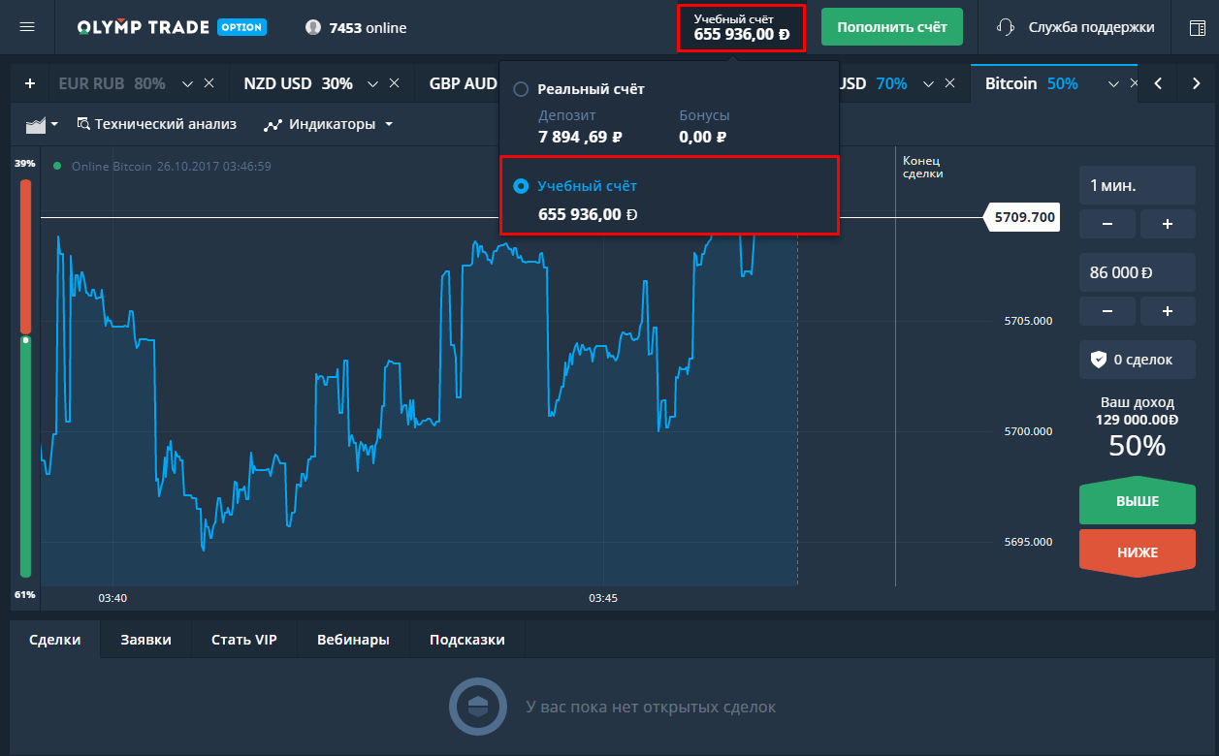This screenshot has width=1219, height=756.
Task: Click the shield deals count icon
Action: point(1098,360)
